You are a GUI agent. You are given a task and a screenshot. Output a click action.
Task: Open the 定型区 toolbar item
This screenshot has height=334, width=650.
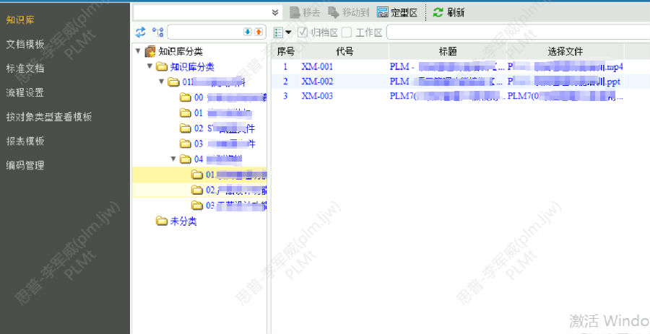pyautogui.click(x=397, y=12)
